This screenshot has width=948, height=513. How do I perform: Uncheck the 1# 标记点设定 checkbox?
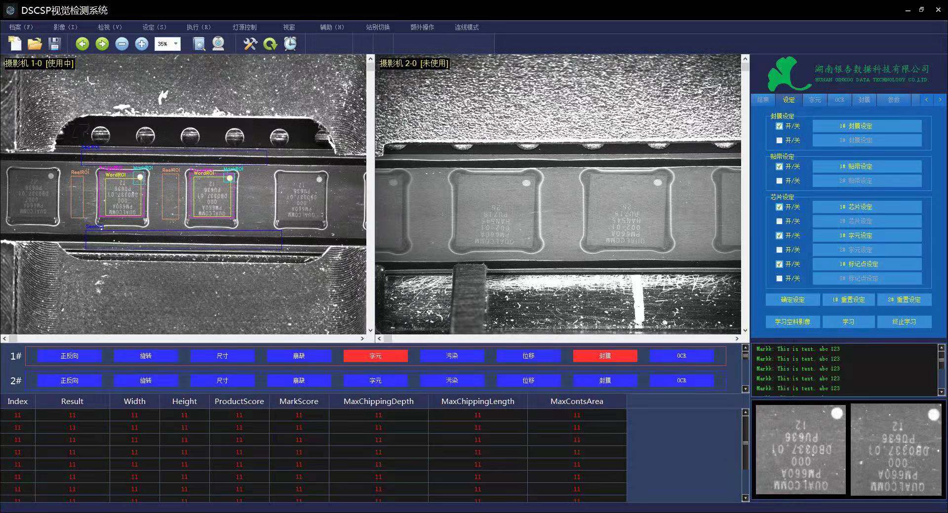779,264
